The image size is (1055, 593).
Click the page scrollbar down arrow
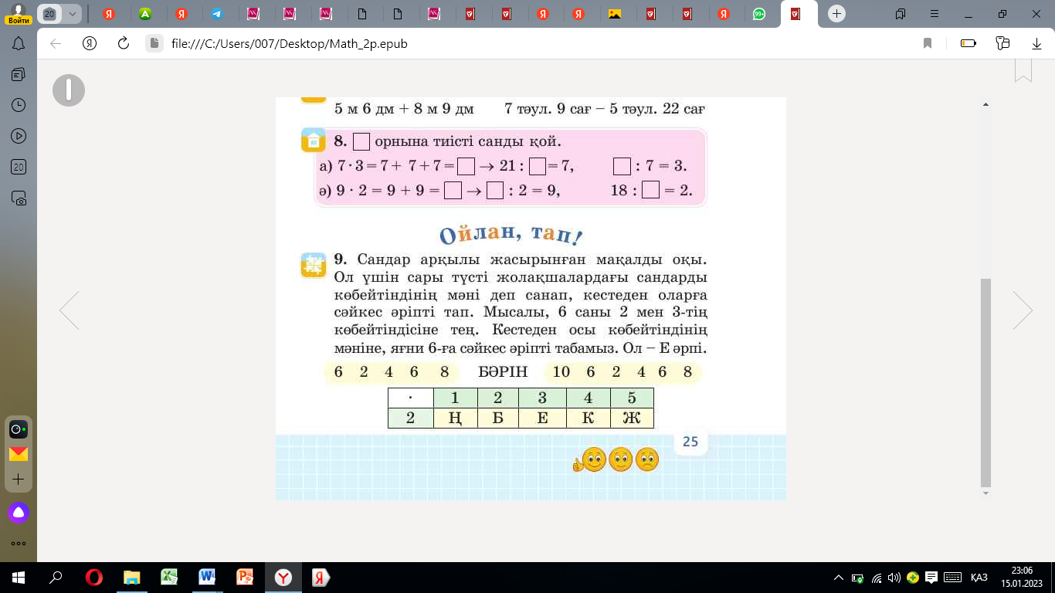click(x=985, y=492)
